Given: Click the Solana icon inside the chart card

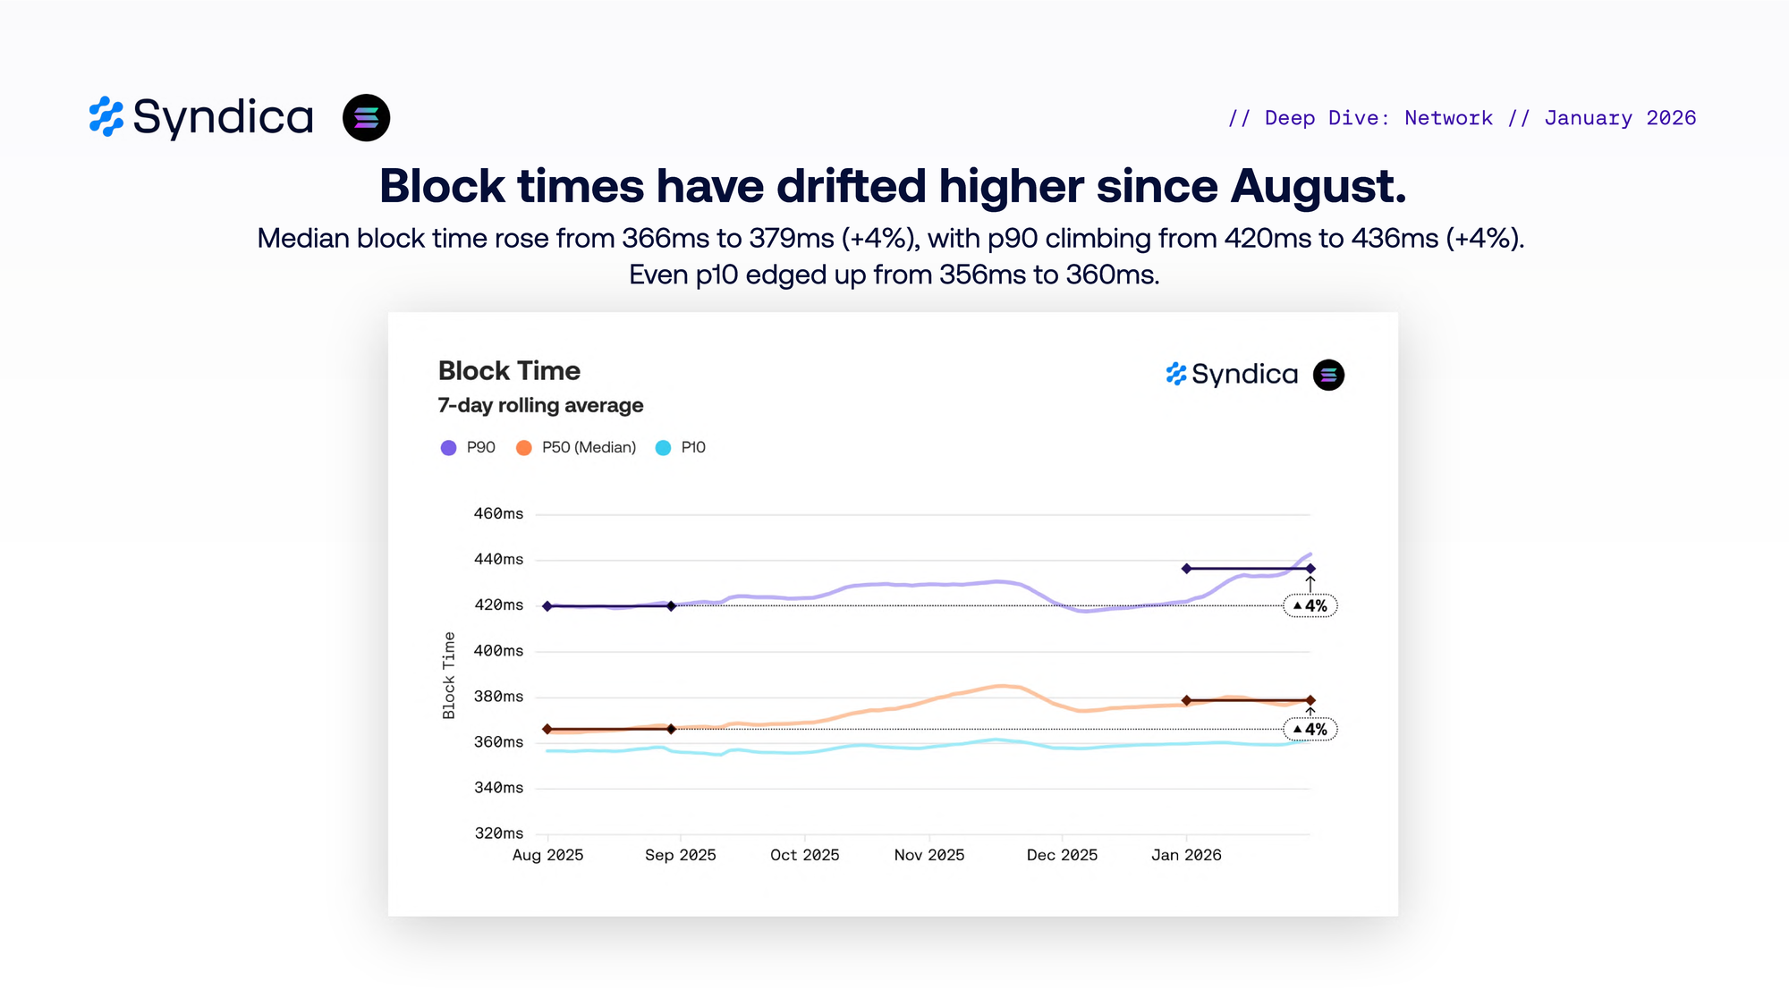Looking at the screenshot, I should tap(1328, 375).
